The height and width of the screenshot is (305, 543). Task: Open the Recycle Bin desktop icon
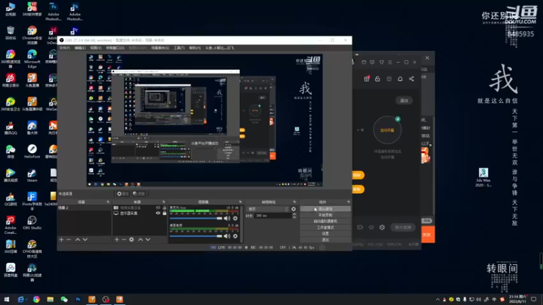[x=10, y=33]
